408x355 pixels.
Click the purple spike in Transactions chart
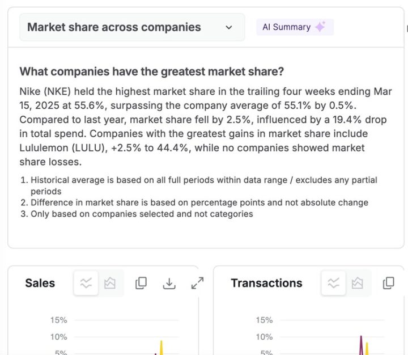(361, 344)
